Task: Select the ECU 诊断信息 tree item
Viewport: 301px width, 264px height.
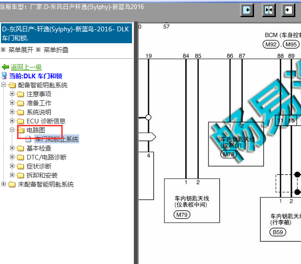Action: tap(46, 121)
